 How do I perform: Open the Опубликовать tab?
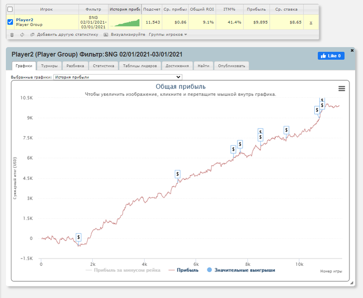coord(231,66)
